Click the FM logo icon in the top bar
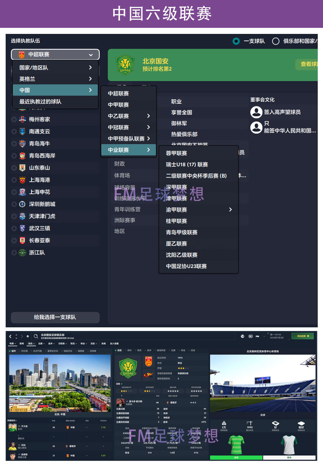 click(258, 336)
